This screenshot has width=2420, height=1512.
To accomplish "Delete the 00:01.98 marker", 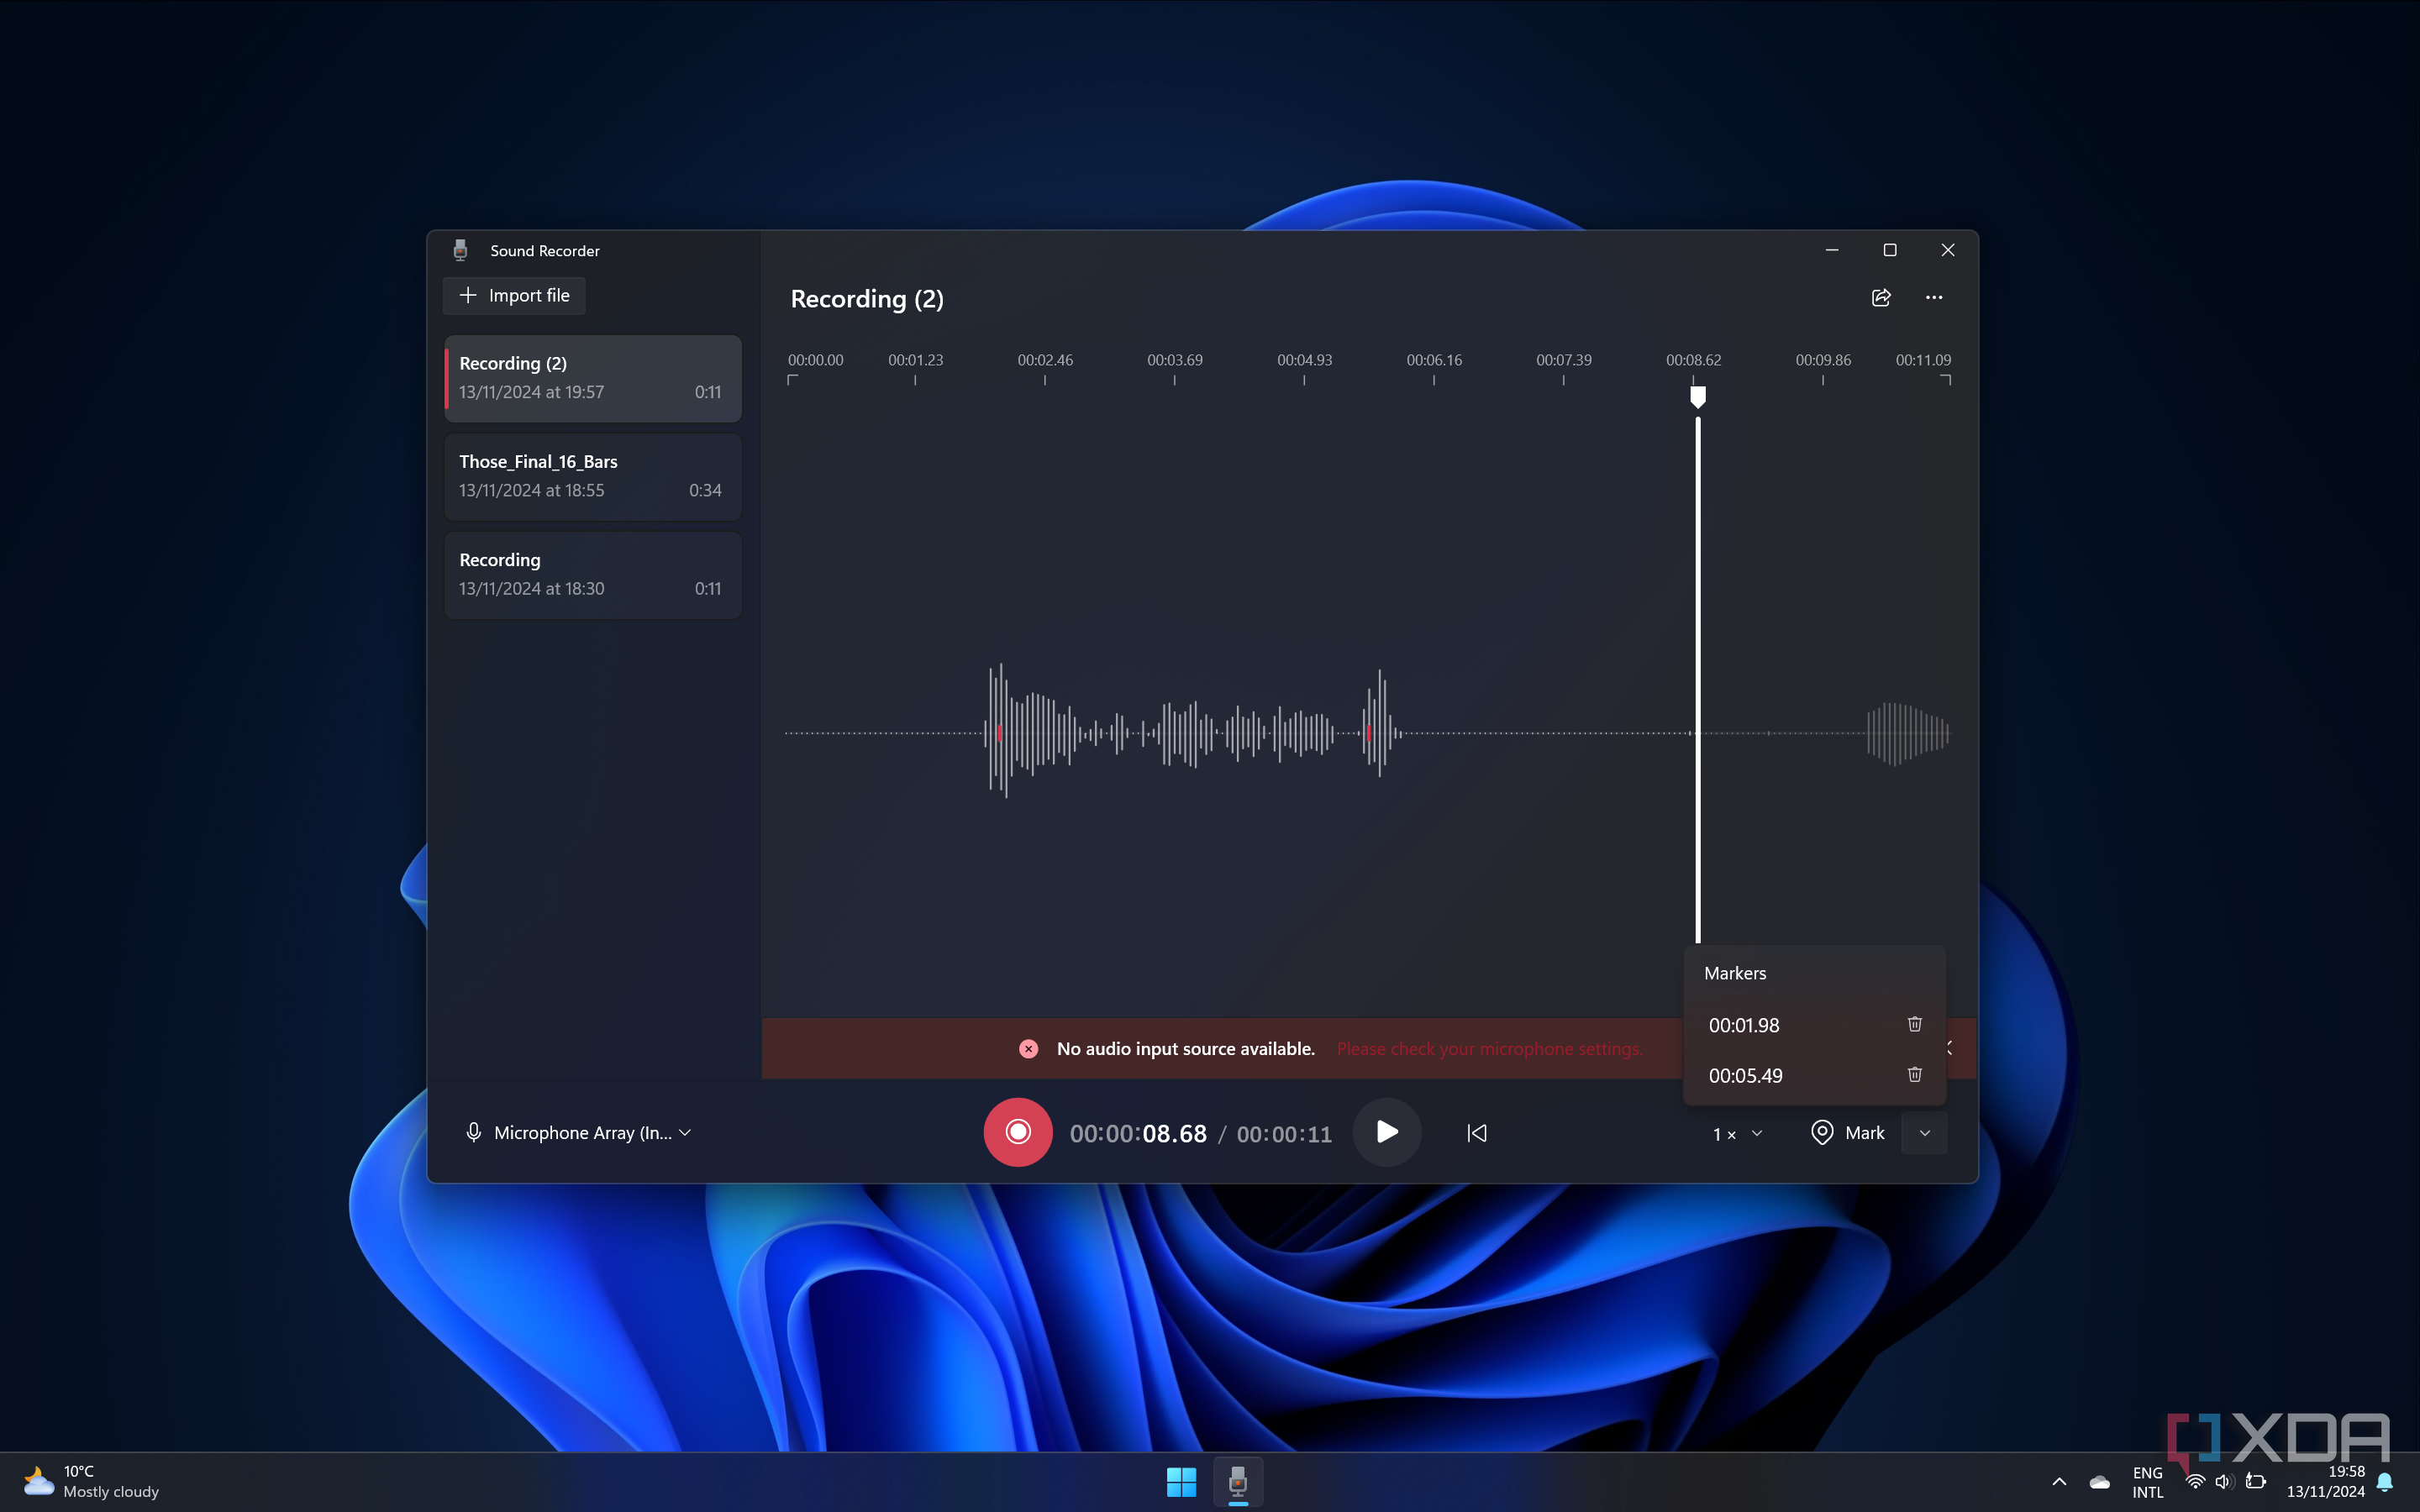I will coord(1914,1024).
